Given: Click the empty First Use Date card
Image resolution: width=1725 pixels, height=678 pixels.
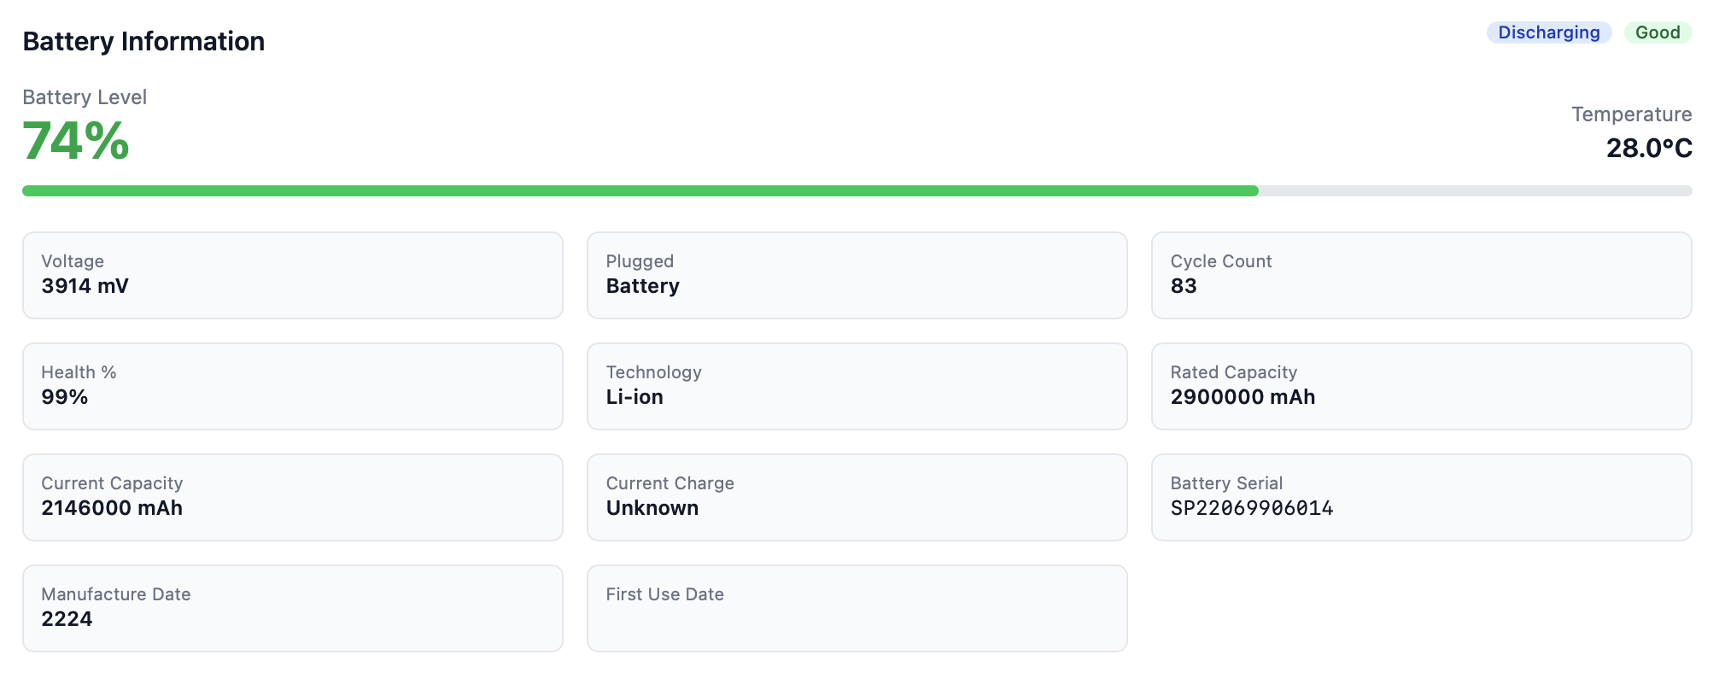Looking at the screenshot, I should [x=857, y=608].
